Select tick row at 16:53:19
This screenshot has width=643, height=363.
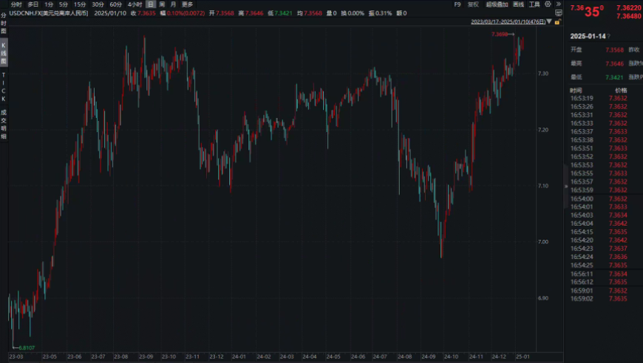click(604, 98)
